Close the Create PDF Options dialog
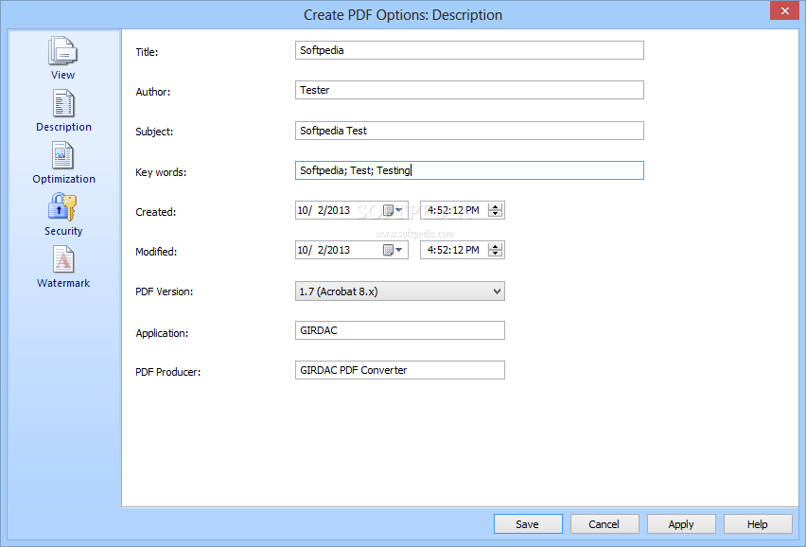The height and width of the screenshot is (547, 806). [x=784, y=10]
